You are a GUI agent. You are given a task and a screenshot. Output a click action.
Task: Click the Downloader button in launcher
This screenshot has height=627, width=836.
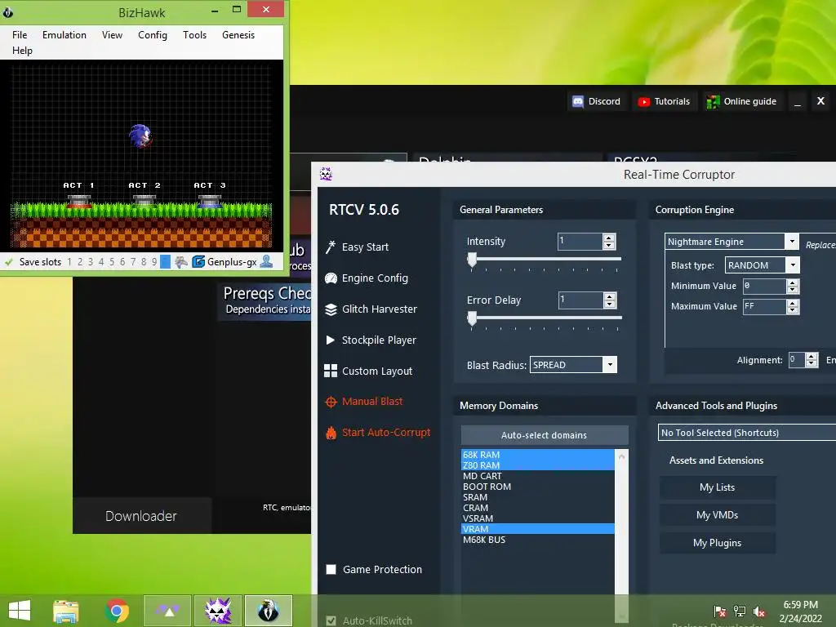141,516
